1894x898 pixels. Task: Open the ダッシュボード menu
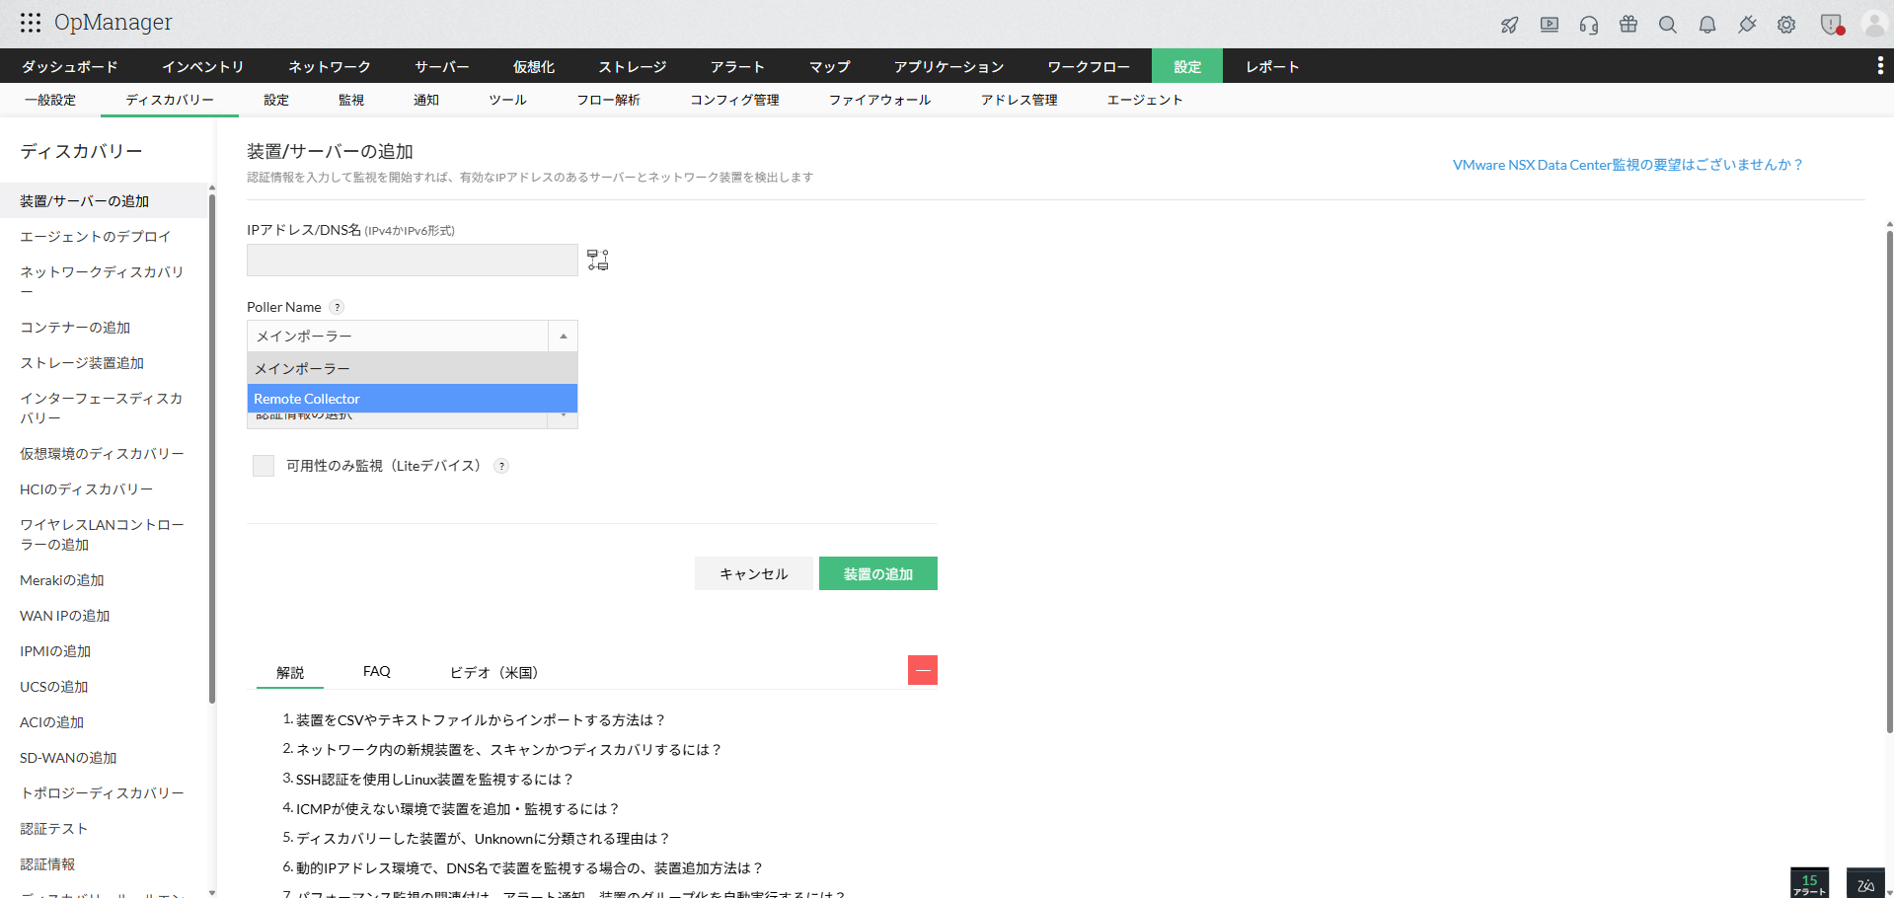(70, 66)
